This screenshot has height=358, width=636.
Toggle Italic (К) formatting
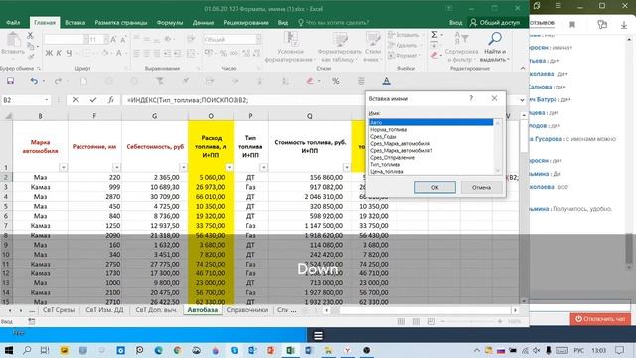(x=59, y=53)
